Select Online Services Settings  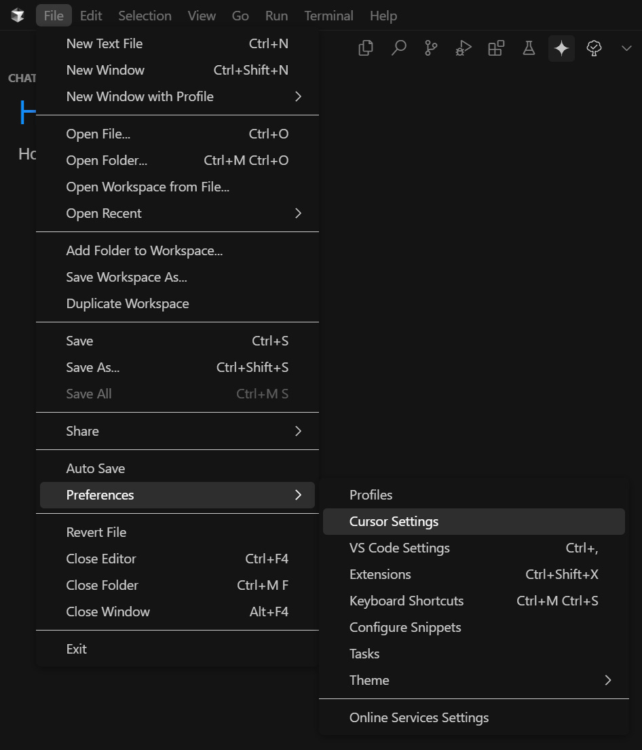pyautogui.click(x=419, y=717)
